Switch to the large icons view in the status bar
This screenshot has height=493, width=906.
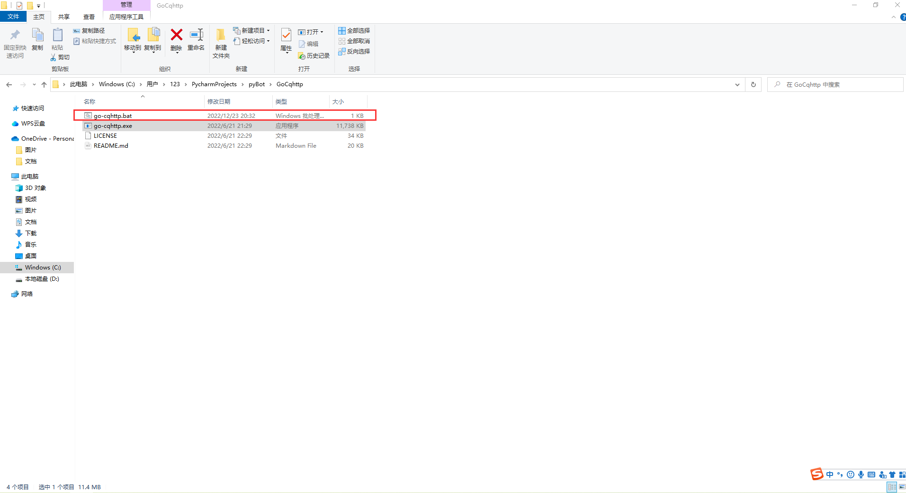(x=902, y=487)
